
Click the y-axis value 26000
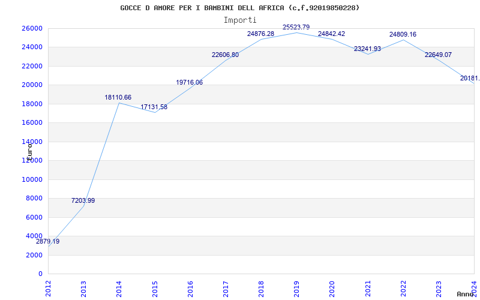click(32, 28)
